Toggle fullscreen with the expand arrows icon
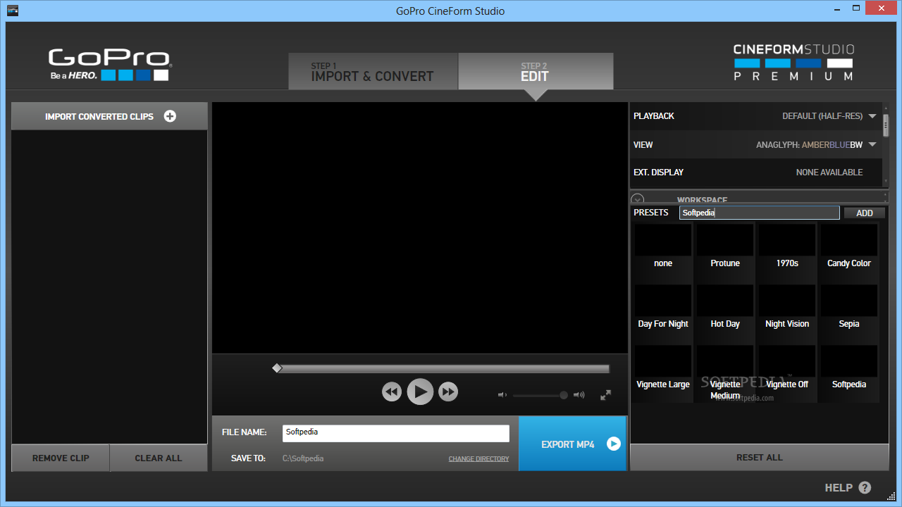The height and width of the screenshot is (507, 902). [x=605, y=395]
